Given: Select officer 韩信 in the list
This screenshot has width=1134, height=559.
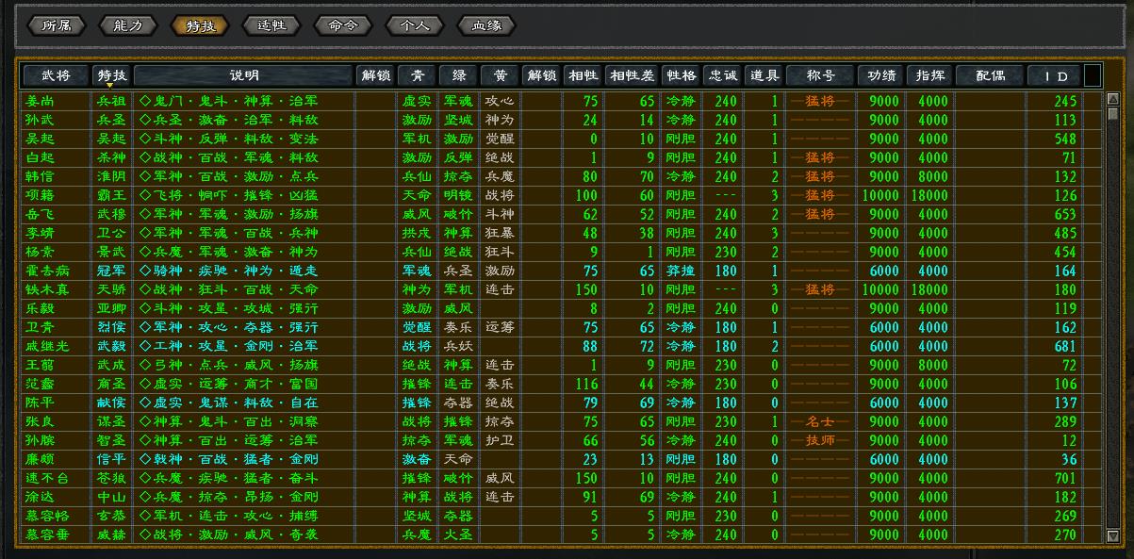Looking at the screenshot, I should (39, 176).
